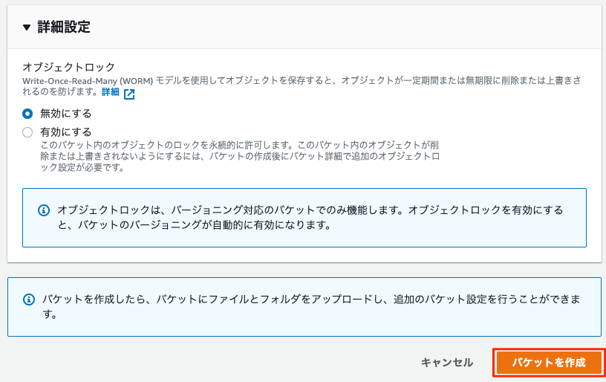This screenshot has width=606, height=382.
Task: Select the 有効にする radio button
Action: click(27, 132)
